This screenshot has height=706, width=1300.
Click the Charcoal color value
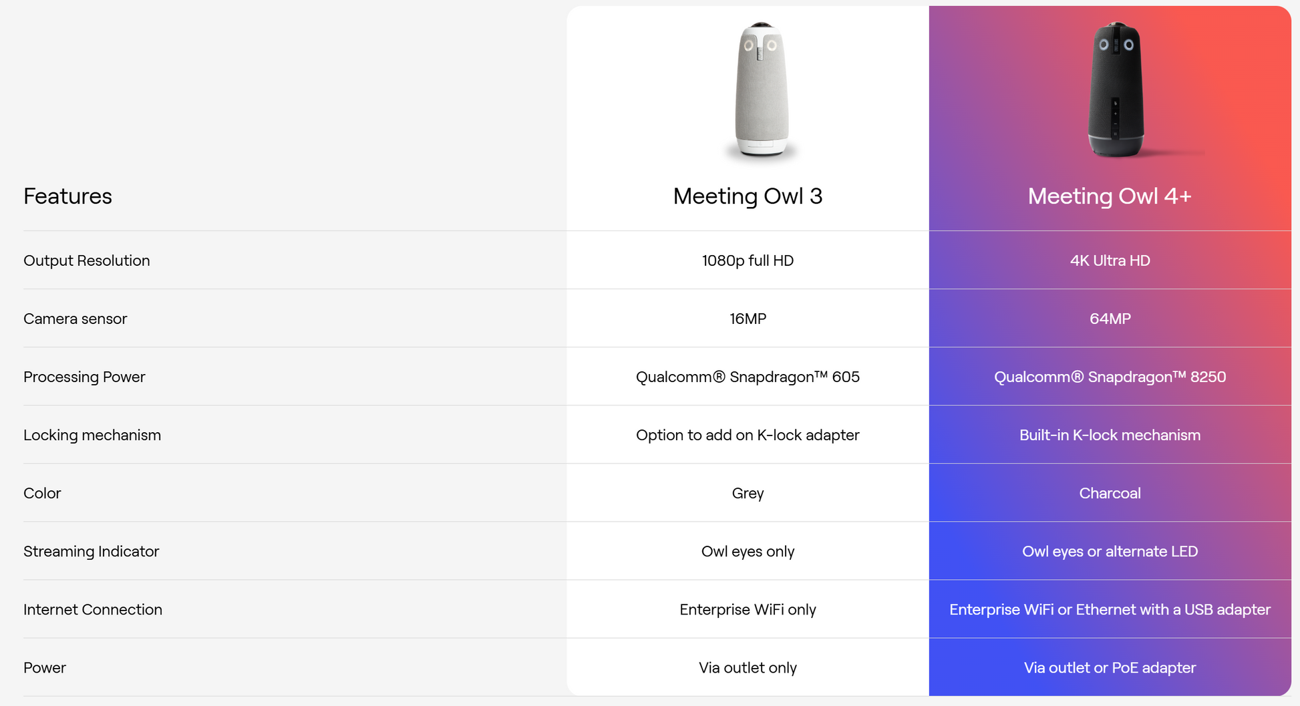(1110, 493)
